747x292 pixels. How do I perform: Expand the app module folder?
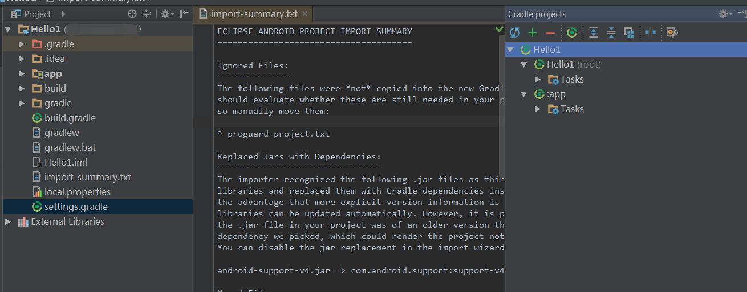pyautogui.click(x=22, y=73)
